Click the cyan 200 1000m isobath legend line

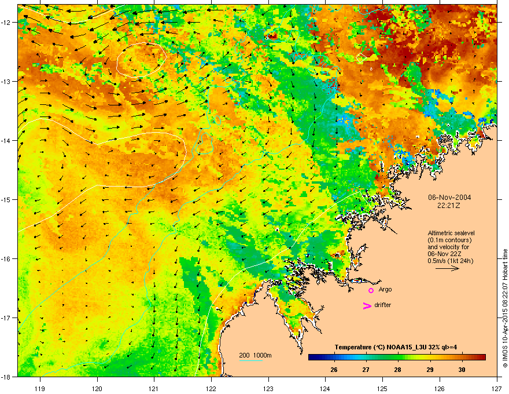pos(251,360)
